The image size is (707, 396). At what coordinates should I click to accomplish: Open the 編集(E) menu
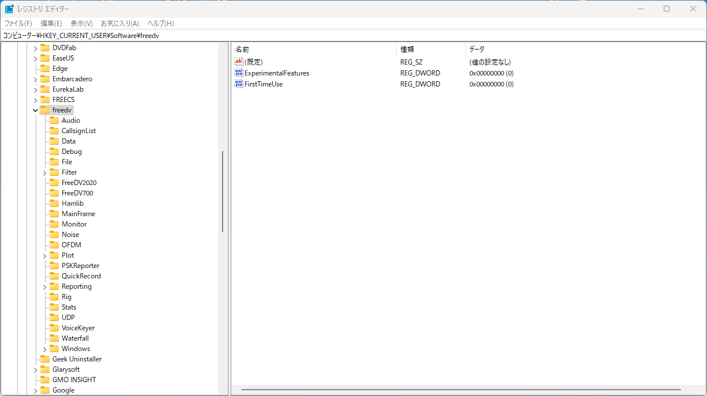tap(51, 24)
